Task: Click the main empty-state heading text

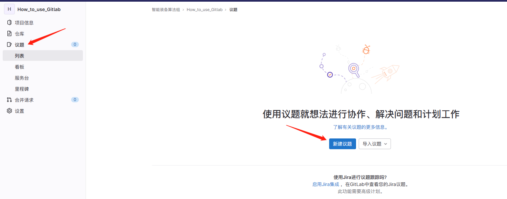Action: (361, 114)
